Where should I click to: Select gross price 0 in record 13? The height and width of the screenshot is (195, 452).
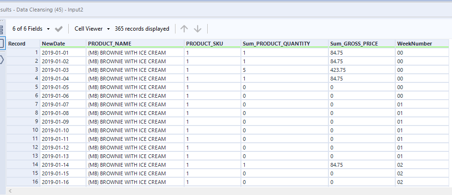[362, 156]
